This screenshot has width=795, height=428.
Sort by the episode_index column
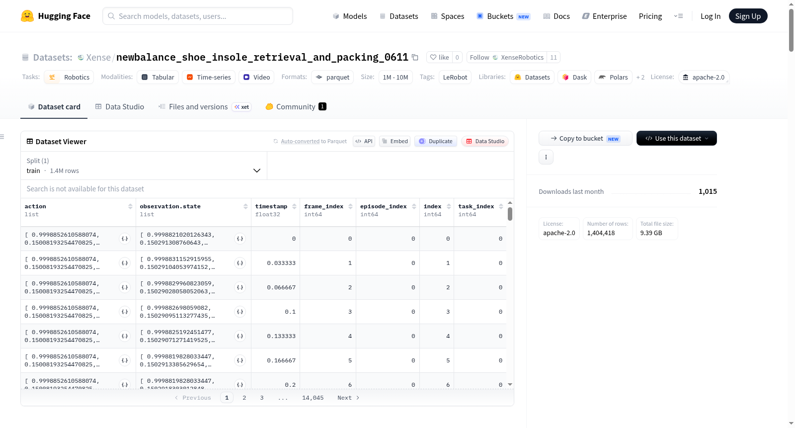click(414, 206)
